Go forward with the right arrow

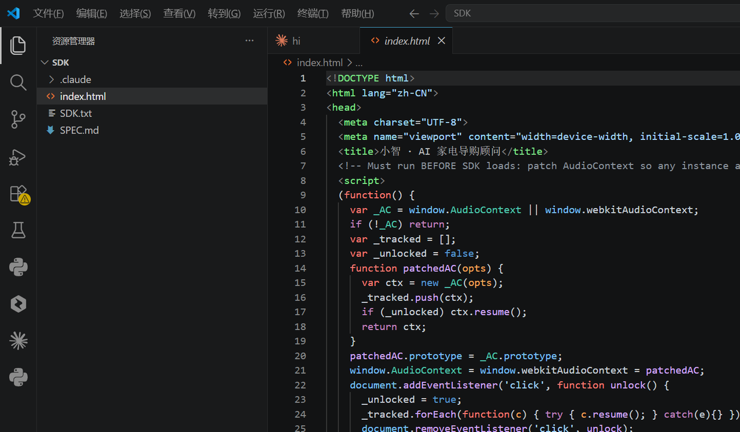pos(434,13)
